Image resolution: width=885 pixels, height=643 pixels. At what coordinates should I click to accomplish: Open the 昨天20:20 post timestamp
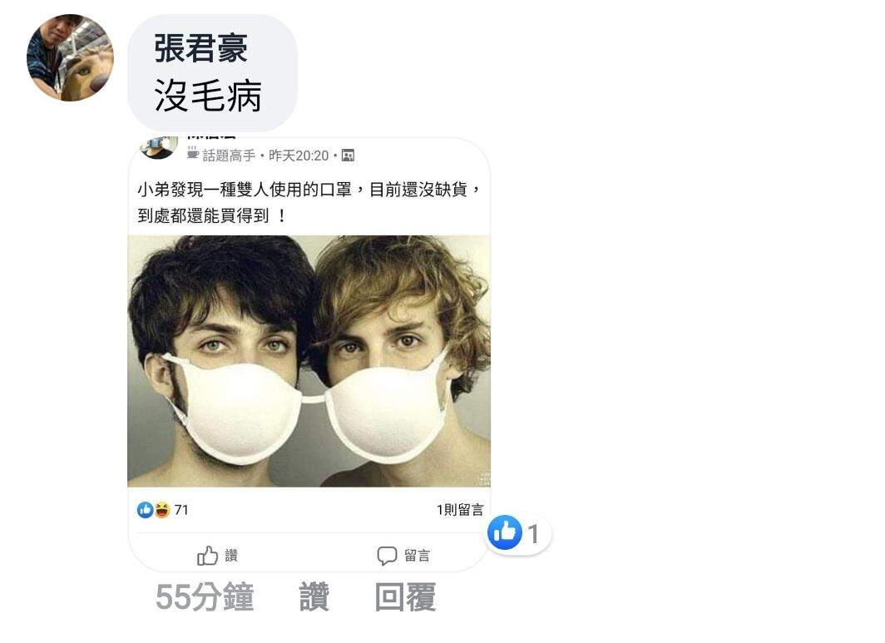pyautogui.click(x=299, y=156)
